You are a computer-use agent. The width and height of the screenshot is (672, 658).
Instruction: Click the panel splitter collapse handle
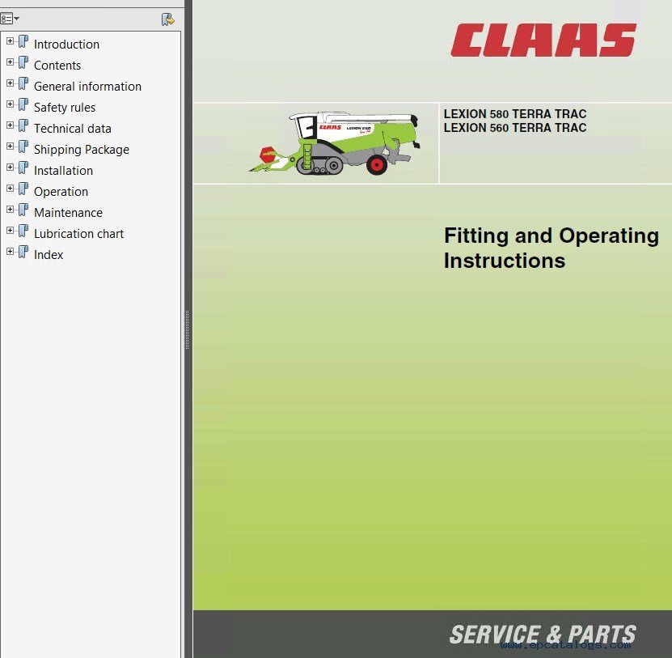188,329
